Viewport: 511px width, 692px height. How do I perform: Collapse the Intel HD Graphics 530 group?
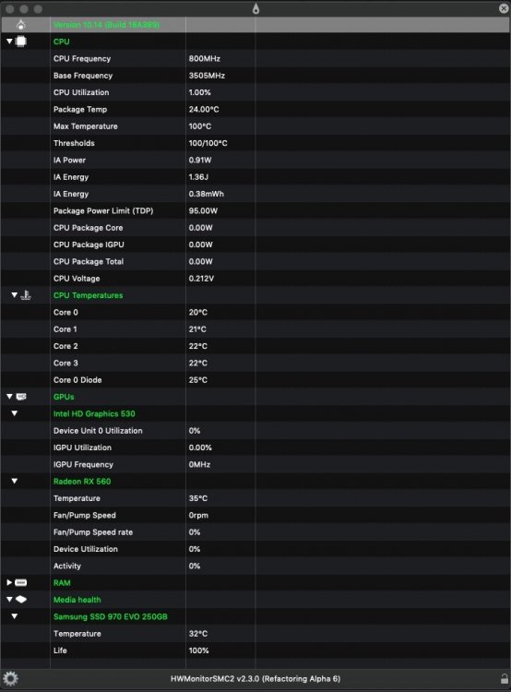[x=15, y=413]
